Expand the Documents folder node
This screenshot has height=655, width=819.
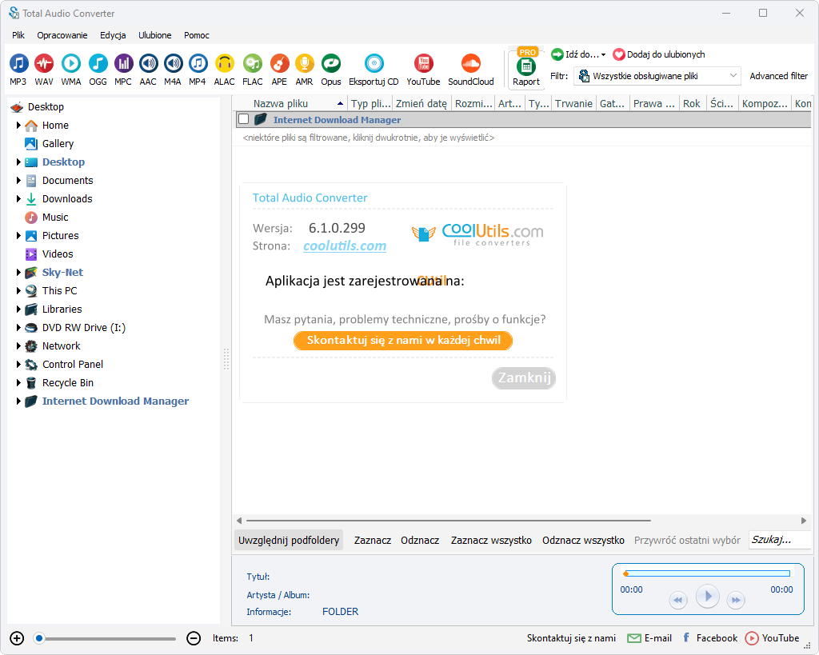pos(18,180)
